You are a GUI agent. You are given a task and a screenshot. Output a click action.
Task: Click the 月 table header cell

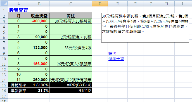click(x=18, y=16)
